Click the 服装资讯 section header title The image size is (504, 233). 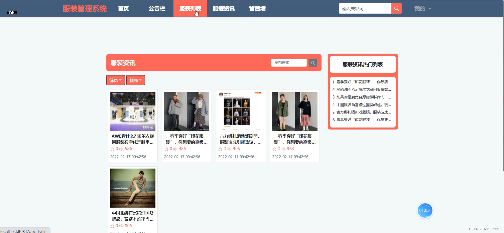[123, 63]
